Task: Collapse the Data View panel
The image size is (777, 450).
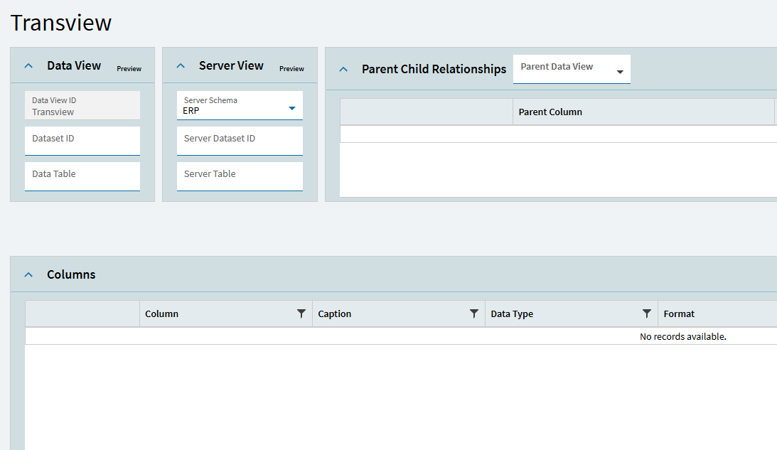Action: pos(28,66)
